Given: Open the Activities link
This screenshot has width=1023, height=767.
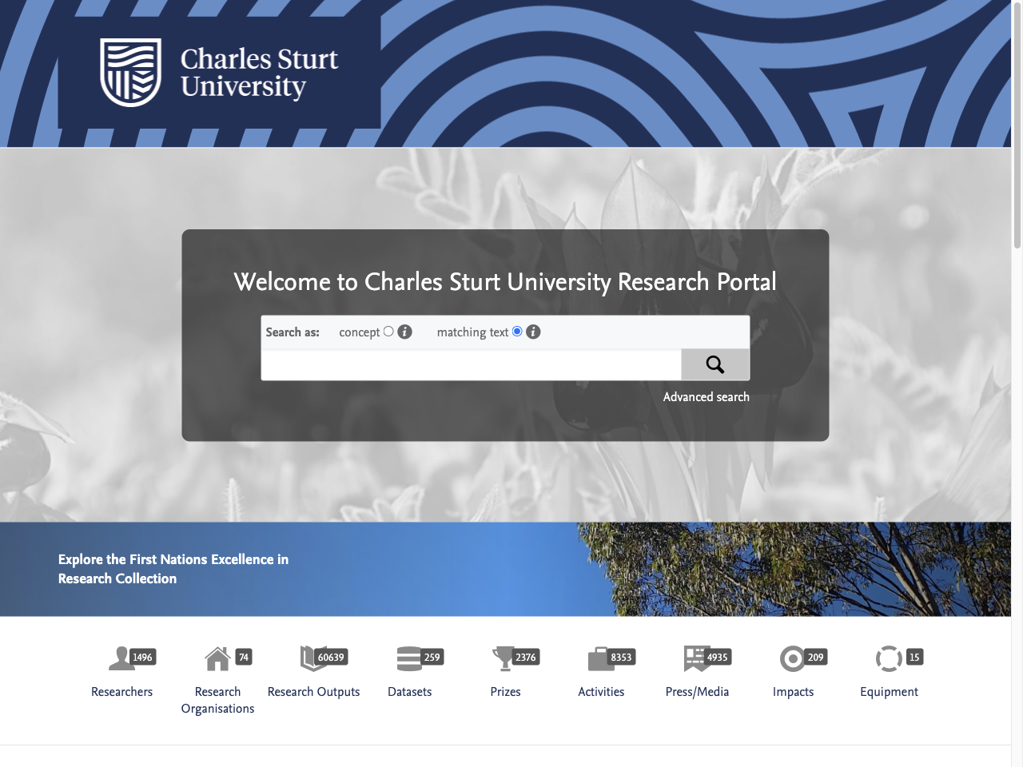Looking at the screenshot, I should point(601,692).
